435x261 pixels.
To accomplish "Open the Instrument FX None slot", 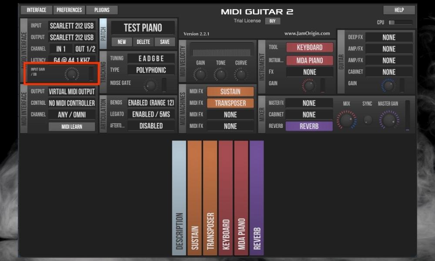I will click(310, 72).
